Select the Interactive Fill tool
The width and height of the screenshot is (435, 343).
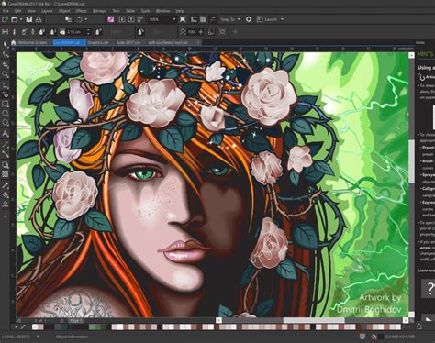[6, 194]
